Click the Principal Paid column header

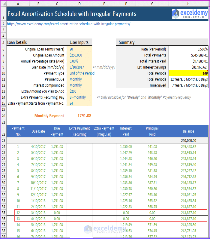(x=152, y=131)
